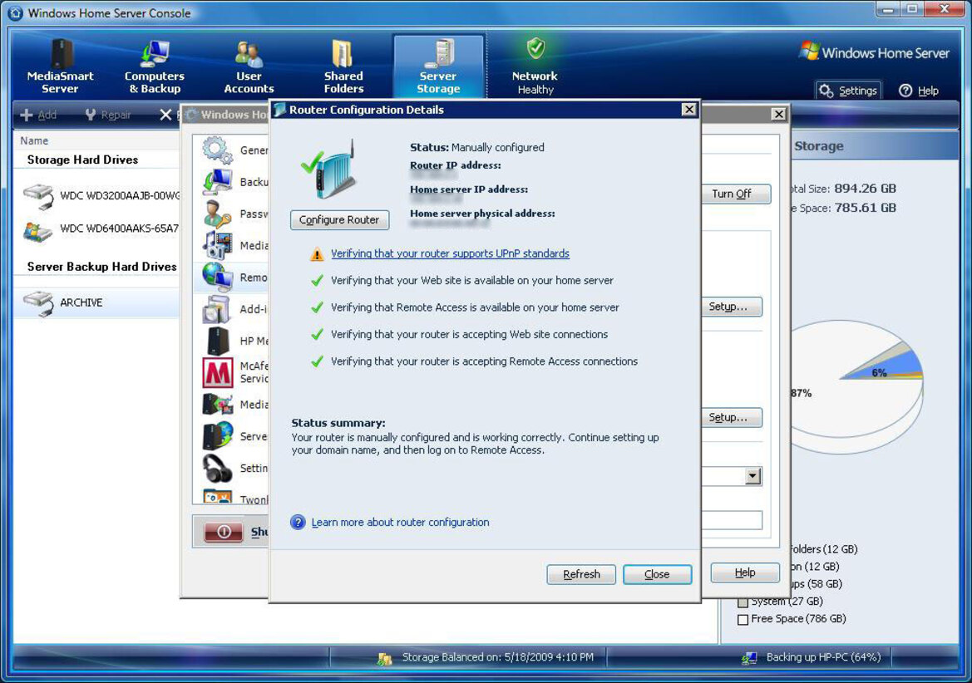Click the Backing up HP-PC status icon

coord(749,657)
